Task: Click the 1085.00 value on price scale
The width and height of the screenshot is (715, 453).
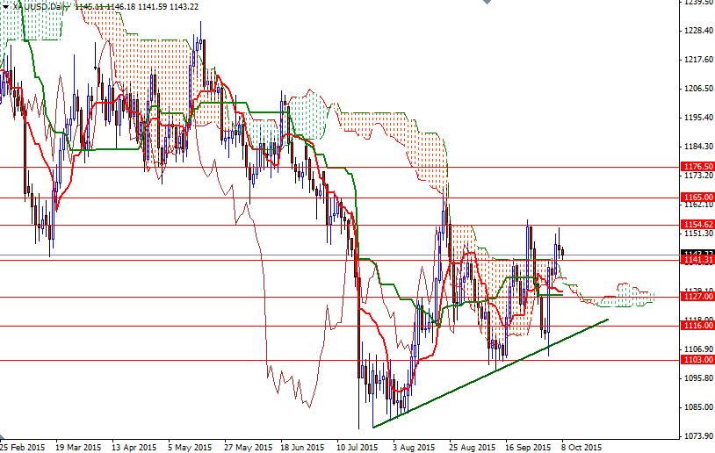Action: (x=697, y=407)
